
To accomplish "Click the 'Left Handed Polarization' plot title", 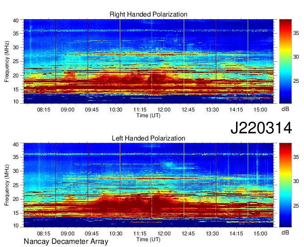I will tap(148, 138).
